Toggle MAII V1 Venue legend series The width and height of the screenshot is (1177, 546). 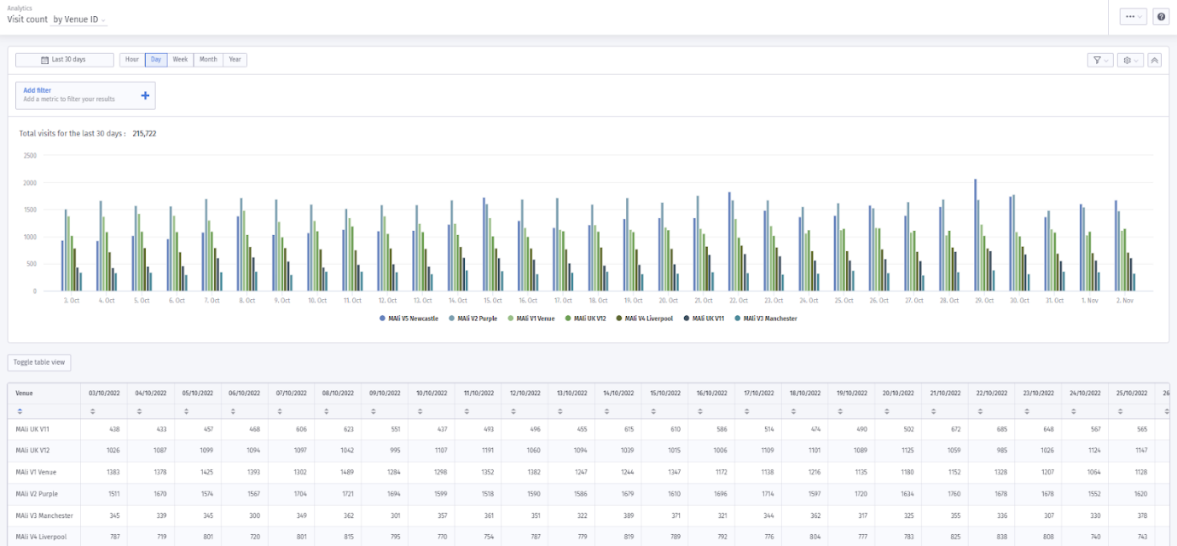pyautogui.click(x=531, y=318)
